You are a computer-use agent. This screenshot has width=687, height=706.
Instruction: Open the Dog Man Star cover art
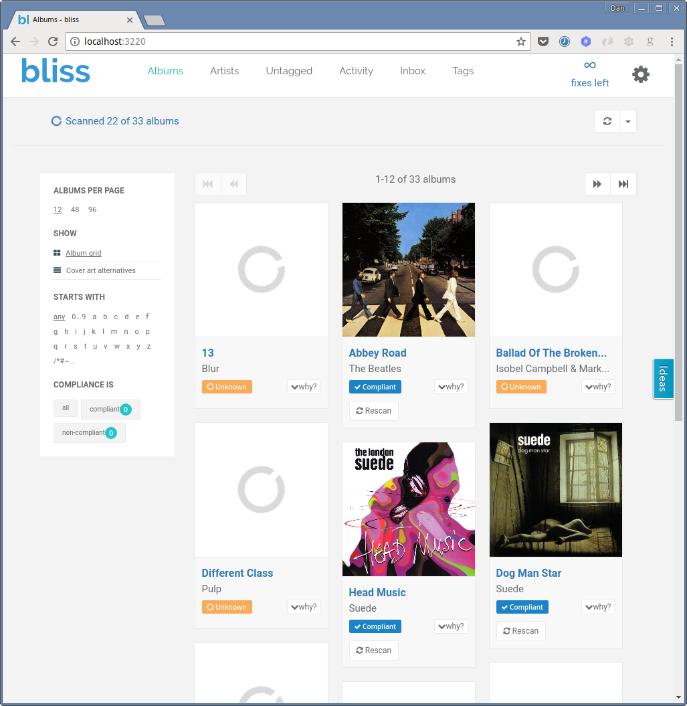coord(556,490)
